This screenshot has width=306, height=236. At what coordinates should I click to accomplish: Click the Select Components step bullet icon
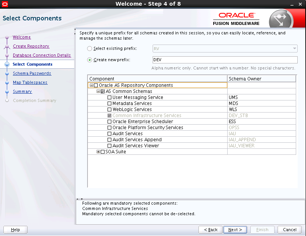(7, 64)
